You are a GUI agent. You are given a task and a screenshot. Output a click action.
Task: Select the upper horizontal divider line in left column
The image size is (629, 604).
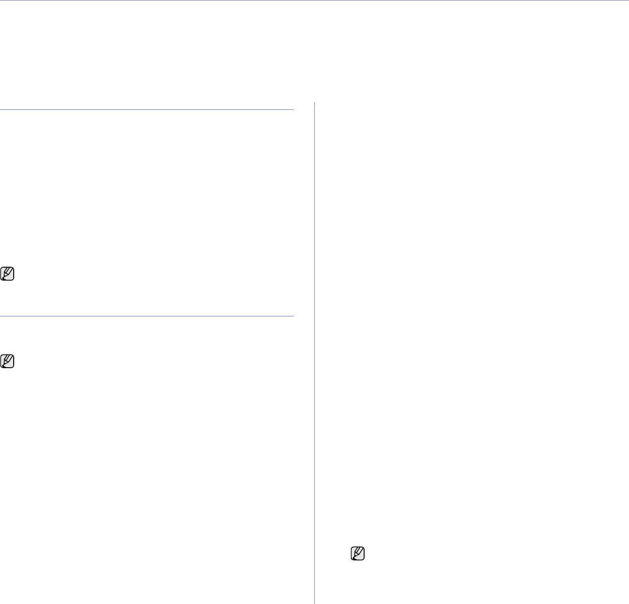tap(147, 110)
